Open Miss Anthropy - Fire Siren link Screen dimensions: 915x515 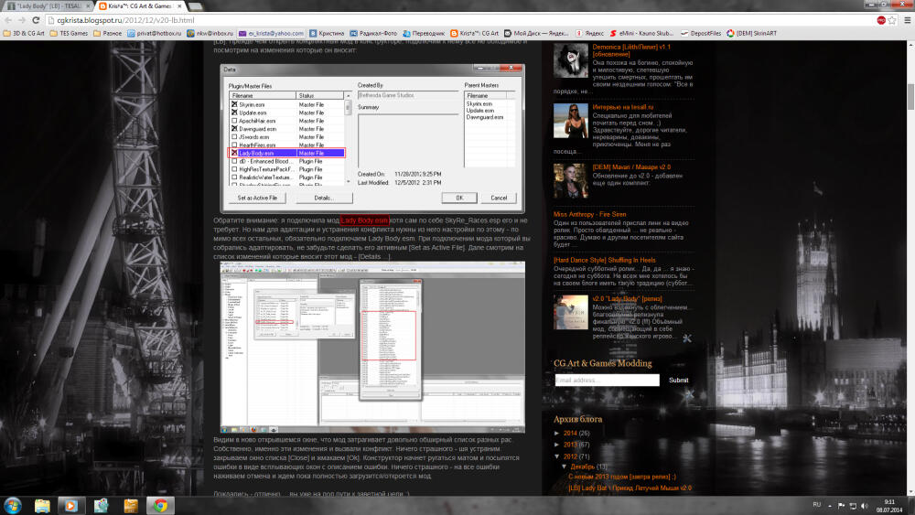(x=589, y=215)
